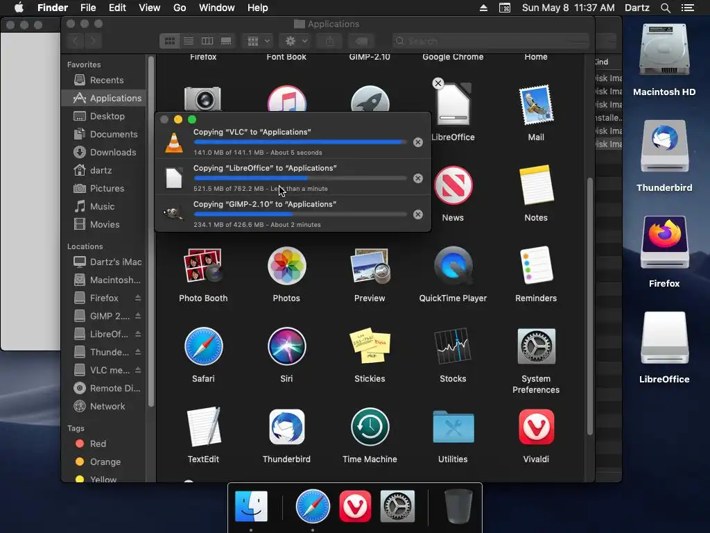710x533 pixels.
Task: Cancel the GIMP-2.10 copy operation
Action: (418, 214)
